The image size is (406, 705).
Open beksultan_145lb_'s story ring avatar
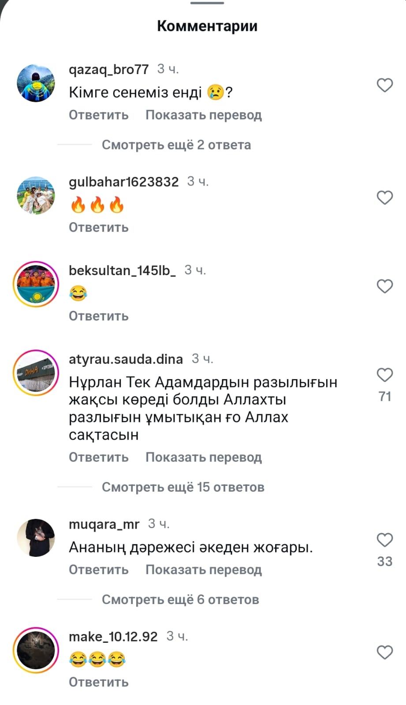[36, 284]
